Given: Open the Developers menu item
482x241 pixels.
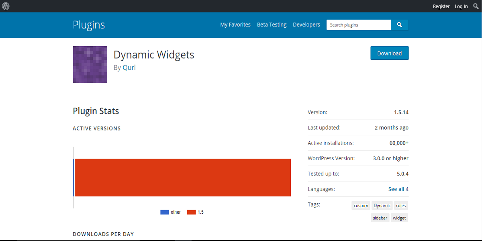Looking at the screenshot, I should click(306, 25).
